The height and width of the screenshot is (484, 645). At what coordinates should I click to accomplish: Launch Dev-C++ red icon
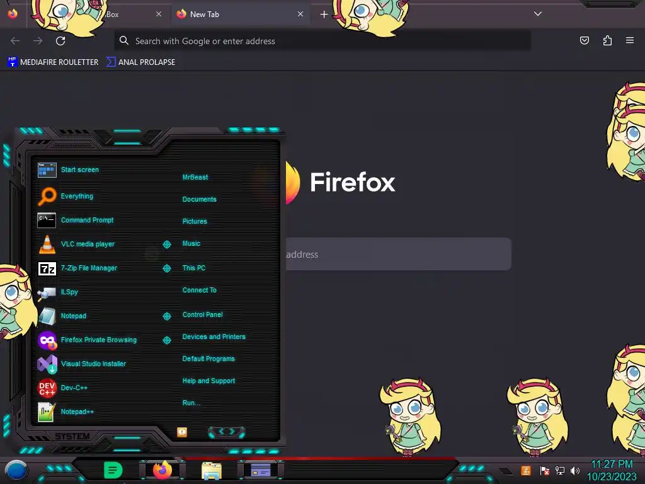point(47,388)
